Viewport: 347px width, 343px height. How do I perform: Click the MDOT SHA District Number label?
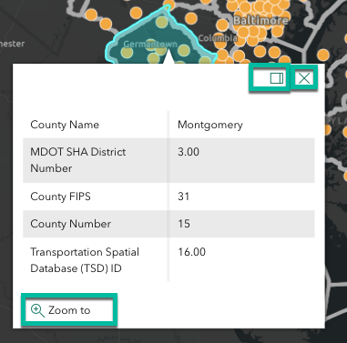78,160
